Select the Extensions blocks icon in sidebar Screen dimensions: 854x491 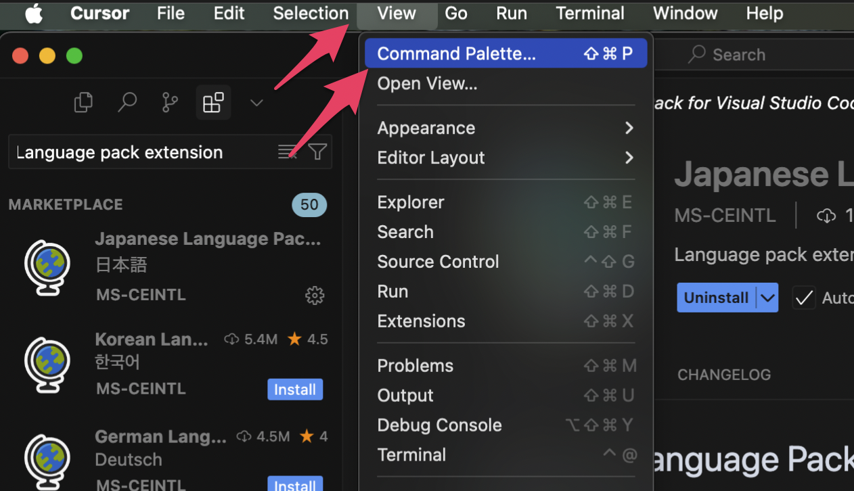pos(213,103)
